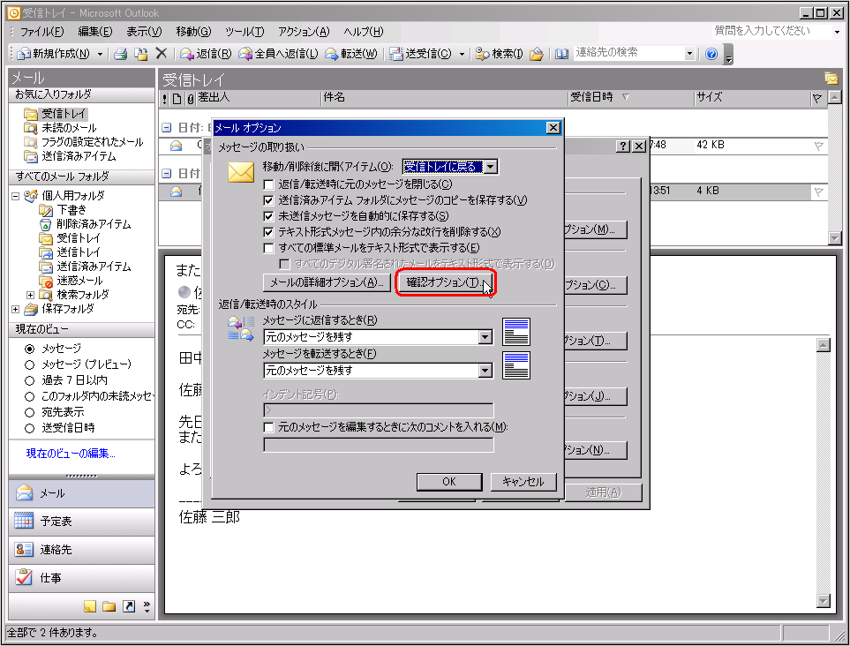Click the 検索 find toolbar button
The width and height of the screenshot is (850, 646).
pyautogui.click(x=500, y=54)
